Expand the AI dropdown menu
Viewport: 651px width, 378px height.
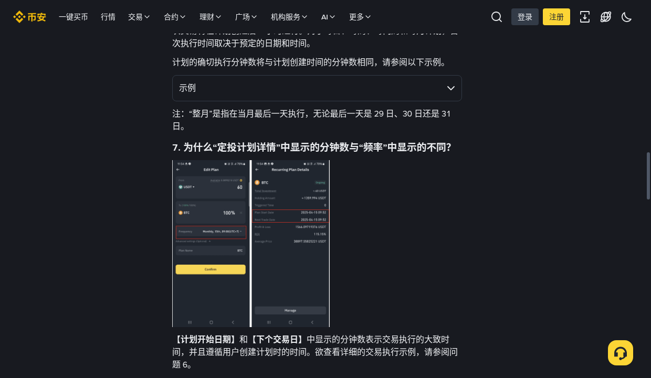pos(329,17)
